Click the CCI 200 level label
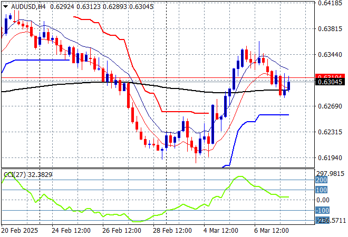Screen dimensions: 348x237 coord(322,180)
